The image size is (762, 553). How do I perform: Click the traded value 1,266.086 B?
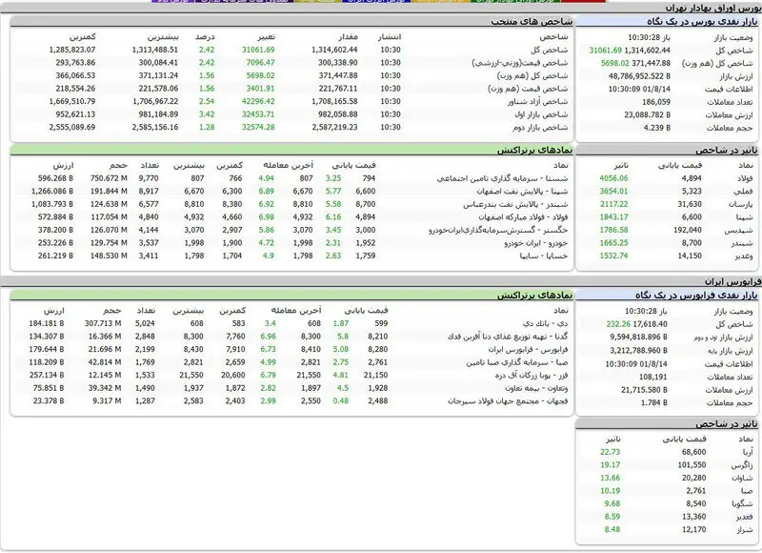pyautogui.click(x=52, y=192)
